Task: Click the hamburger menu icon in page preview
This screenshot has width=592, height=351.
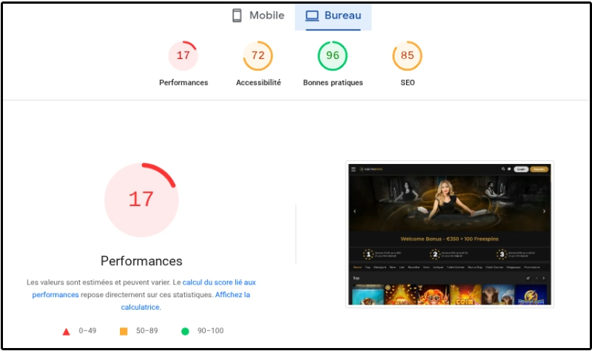Action: 354,169
